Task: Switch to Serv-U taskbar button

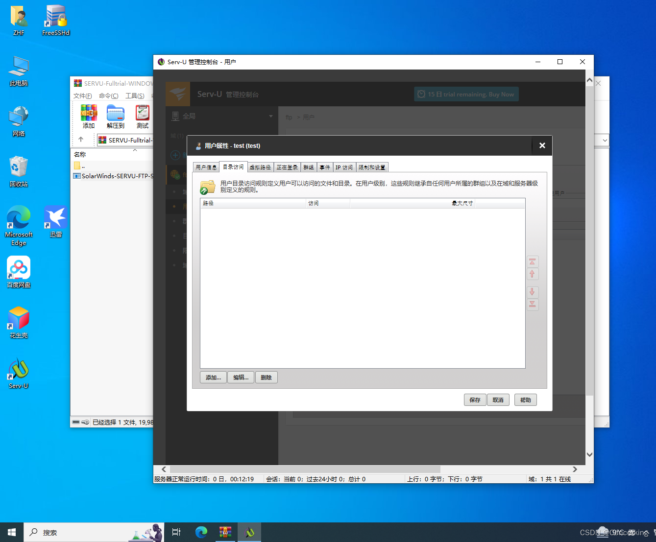Action: point(249,532)
